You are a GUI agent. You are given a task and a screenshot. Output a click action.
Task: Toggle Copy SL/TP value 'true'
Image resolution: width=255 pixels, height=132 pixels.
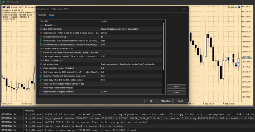coord(131,76)
